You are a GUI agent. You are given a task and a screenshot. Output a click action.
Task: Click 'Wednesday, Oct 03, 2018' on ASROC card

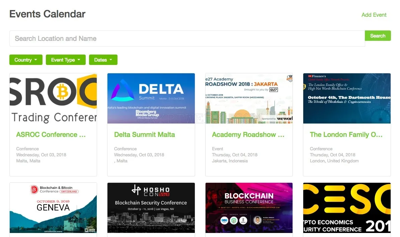pos(41,155)
